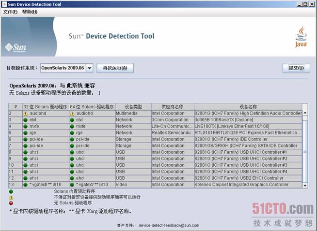Screen dimensions: 317x231
Task: Select the SATA IDE Controller device name
Action: (x=248, y=145)
